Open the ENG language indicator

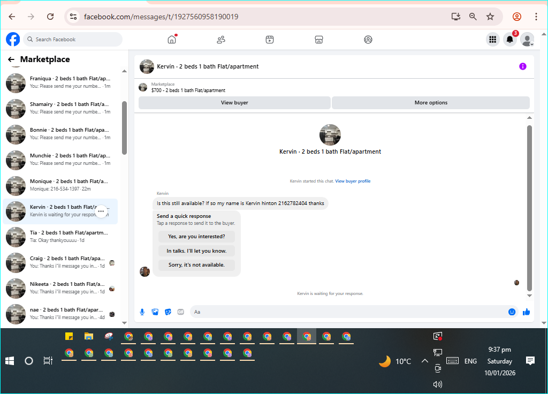pyautogui.click(x=470, y=361)
